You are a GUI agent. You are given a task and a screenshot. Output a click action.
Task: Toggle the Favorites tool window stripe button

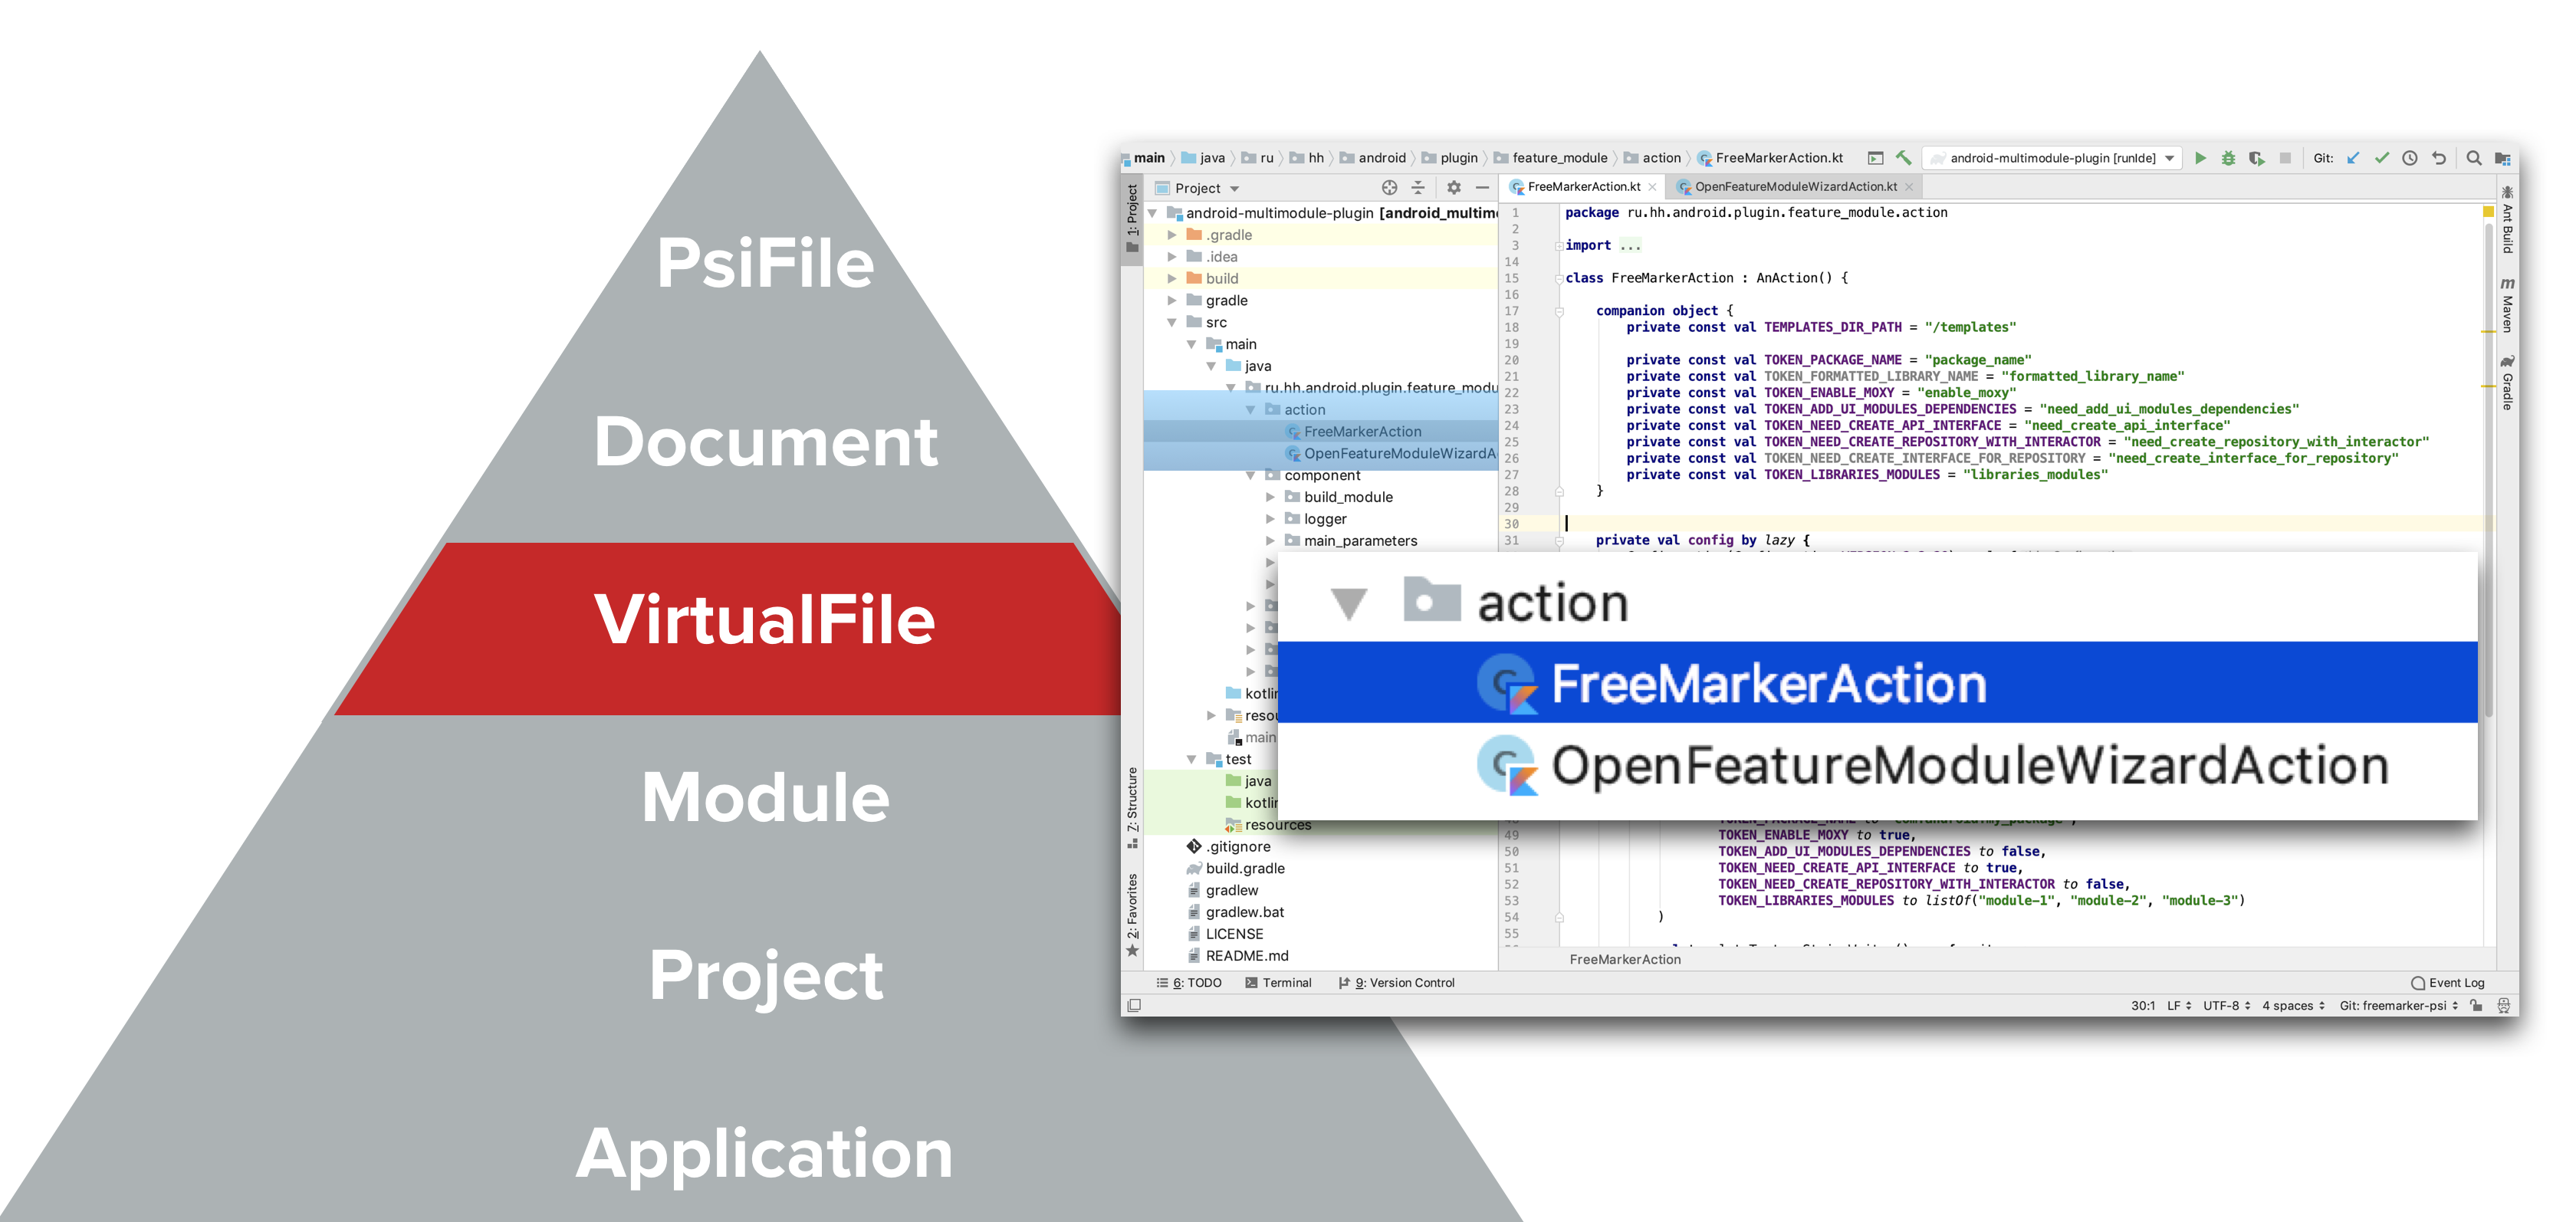pos(1132,912)
